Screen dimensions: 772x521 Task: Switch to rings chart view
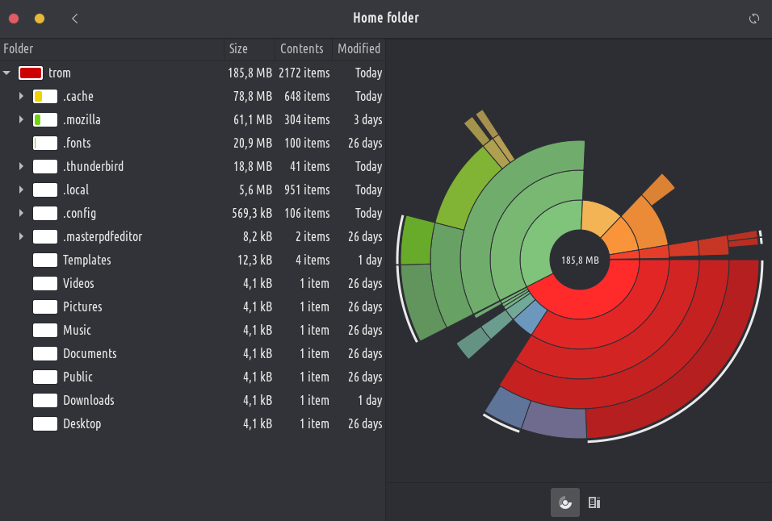565,502
